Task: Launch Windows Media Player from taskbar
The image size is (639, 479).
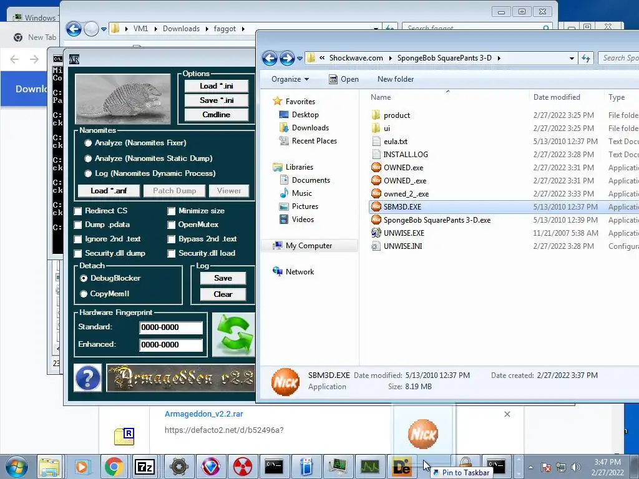Action: [x=82, y=467]
